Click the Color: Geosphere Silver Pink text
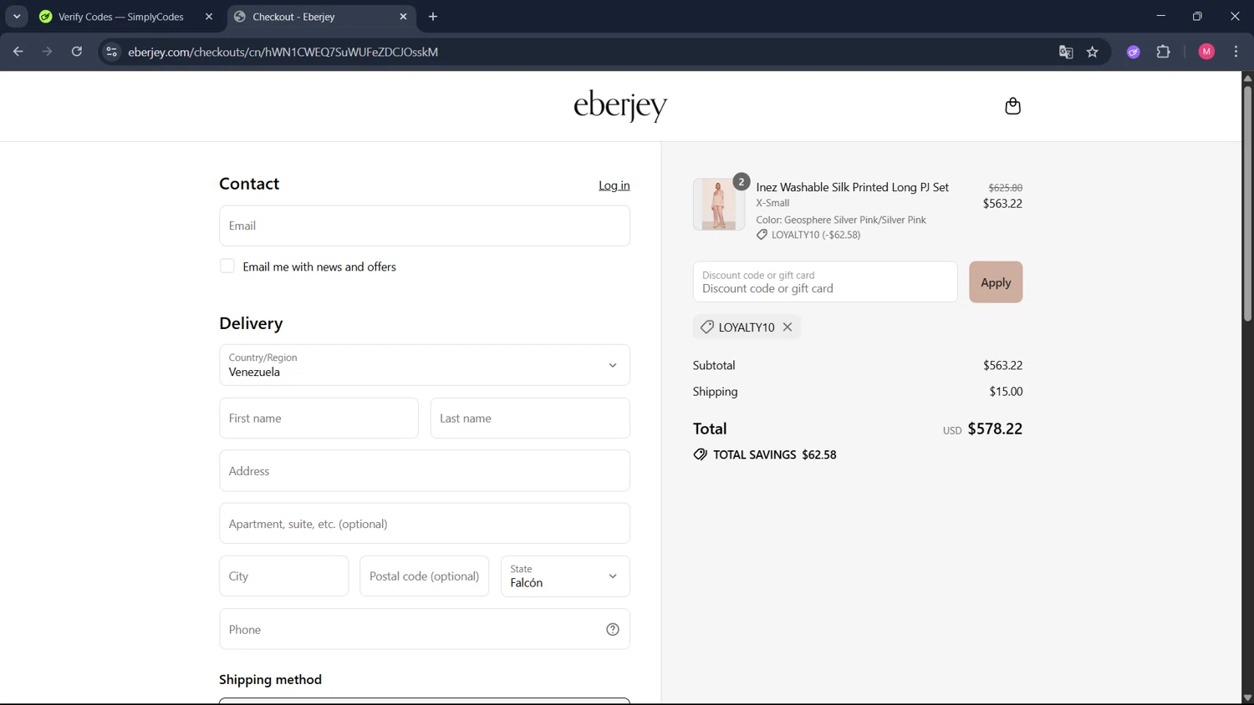 [841, 220]
